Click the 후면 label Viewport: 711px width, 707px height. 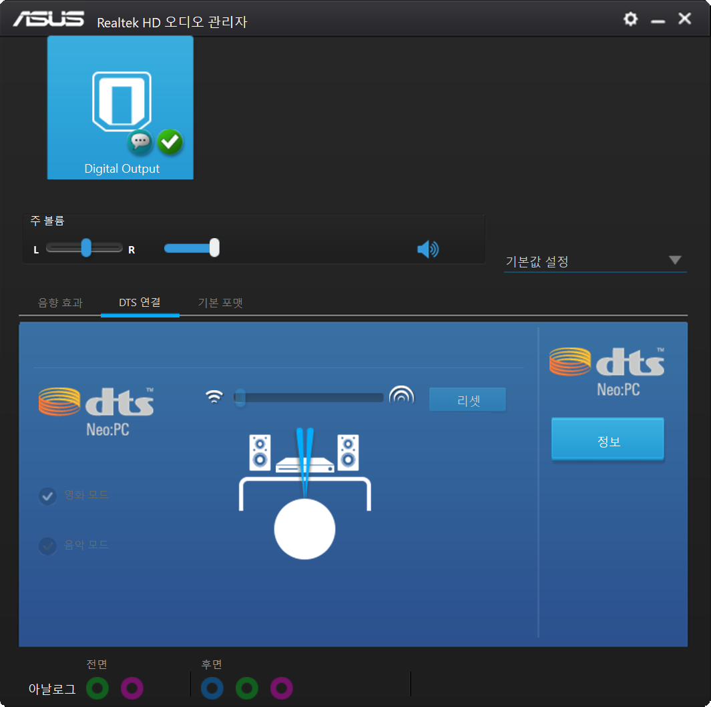pos(212,664)
